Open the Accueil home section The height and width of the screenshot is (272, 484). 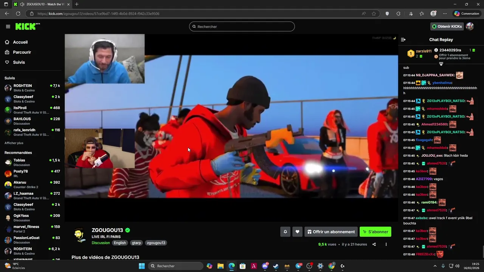(x=20, y=42)
